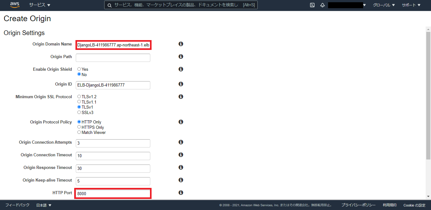431x210 pixels.
Task: Open the redacted account name dropdown
Action: coord(347,5)
